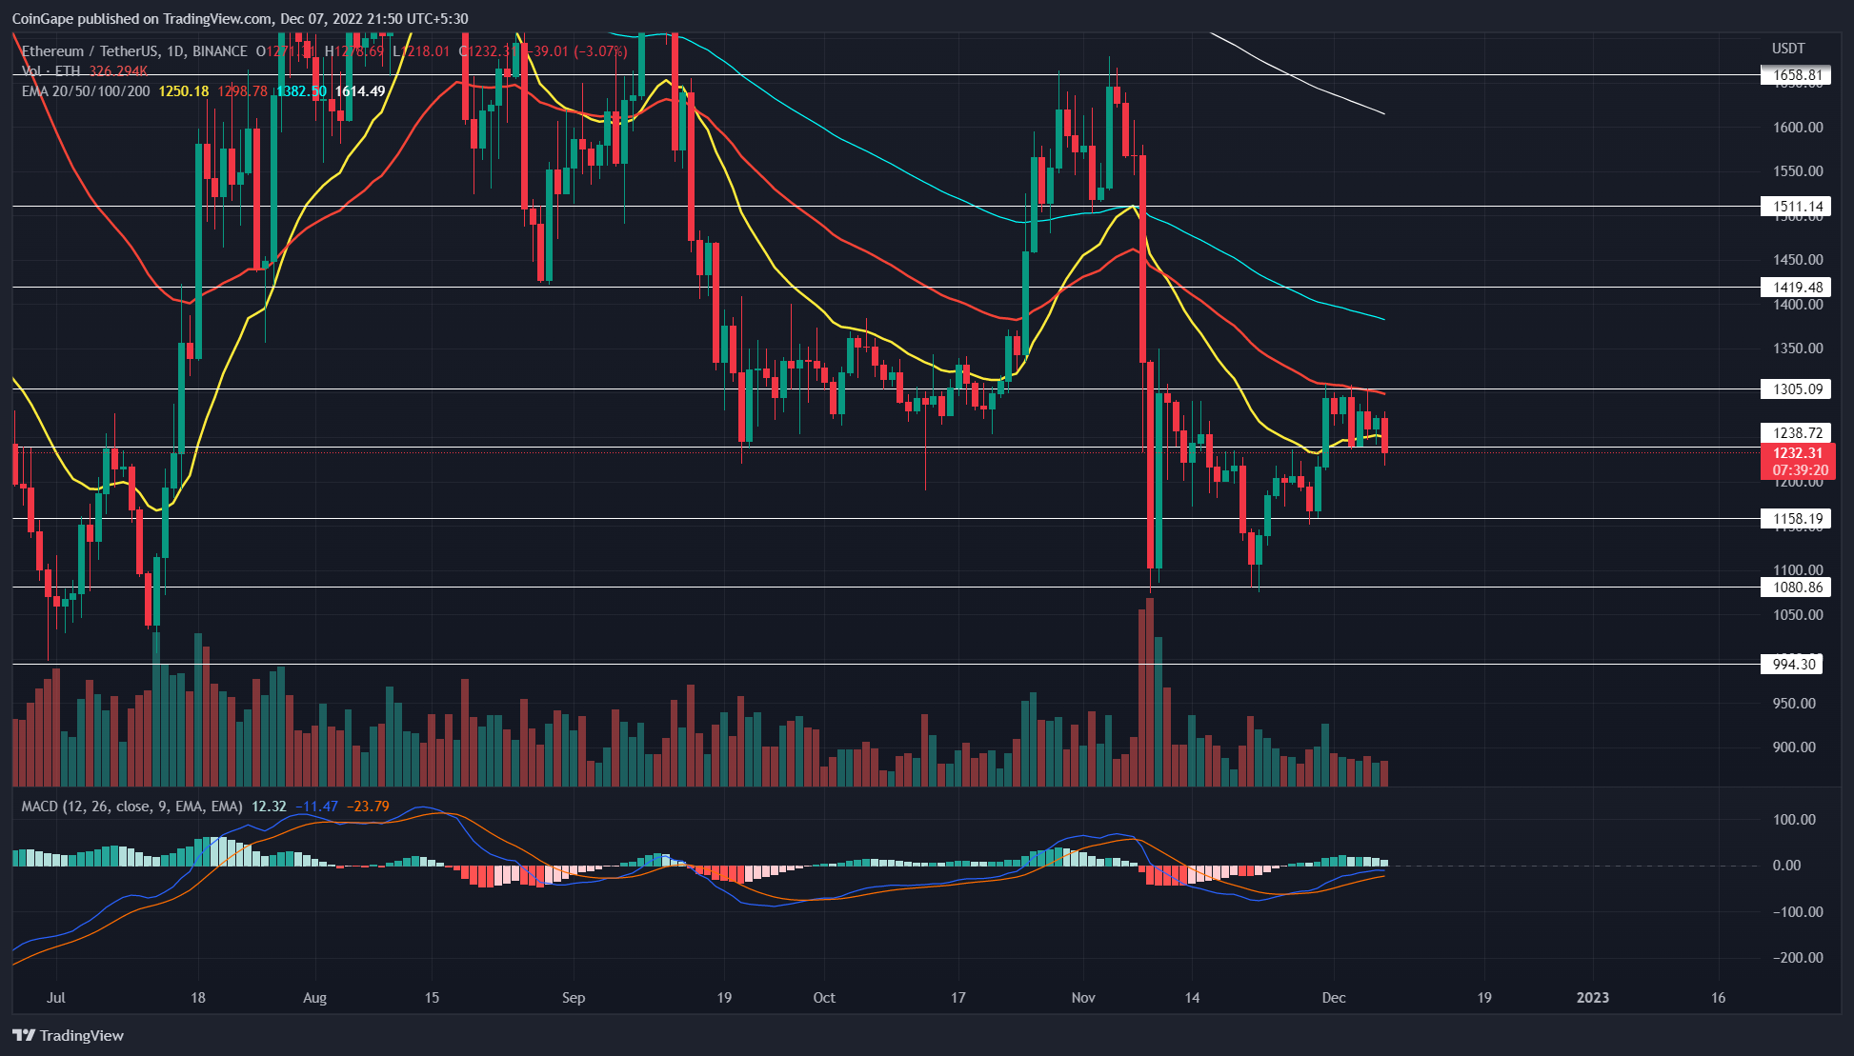Select the Vol · ETH indicator legend
Viewport: 1854px width, 1056px height.
(x=51, y=71)
